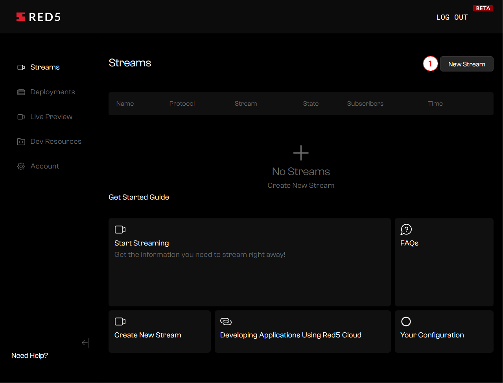
Task: Click the Streams camera icon in the sidebar
Action: click(x=21, y=68)
